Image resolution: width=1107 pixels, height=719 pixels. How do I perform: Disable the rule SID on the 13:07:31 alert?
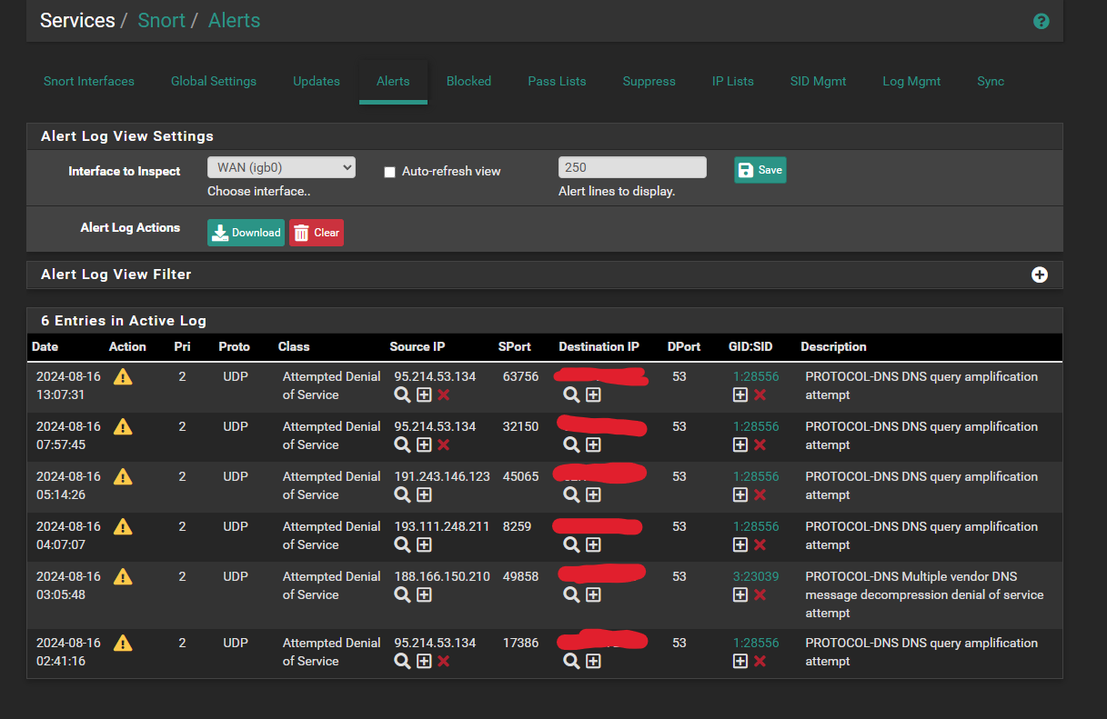point(760,394)
